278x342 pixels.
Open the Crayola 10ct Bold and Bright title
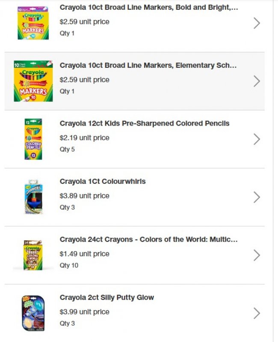[x=149, y=8]
